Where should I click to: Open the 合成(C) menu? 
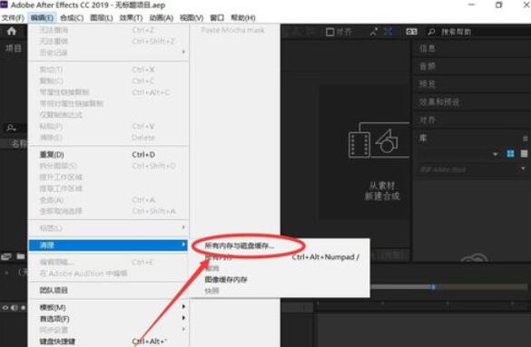click(x=72, y=18)
